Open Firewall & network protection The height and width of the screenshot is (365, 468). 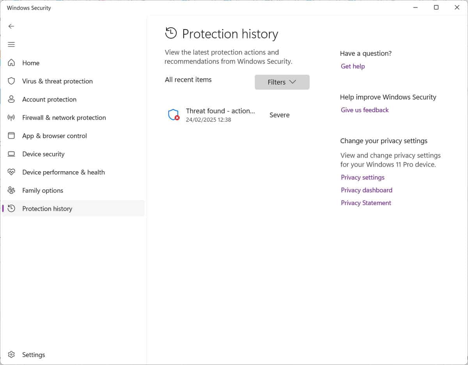pos(73,118)
